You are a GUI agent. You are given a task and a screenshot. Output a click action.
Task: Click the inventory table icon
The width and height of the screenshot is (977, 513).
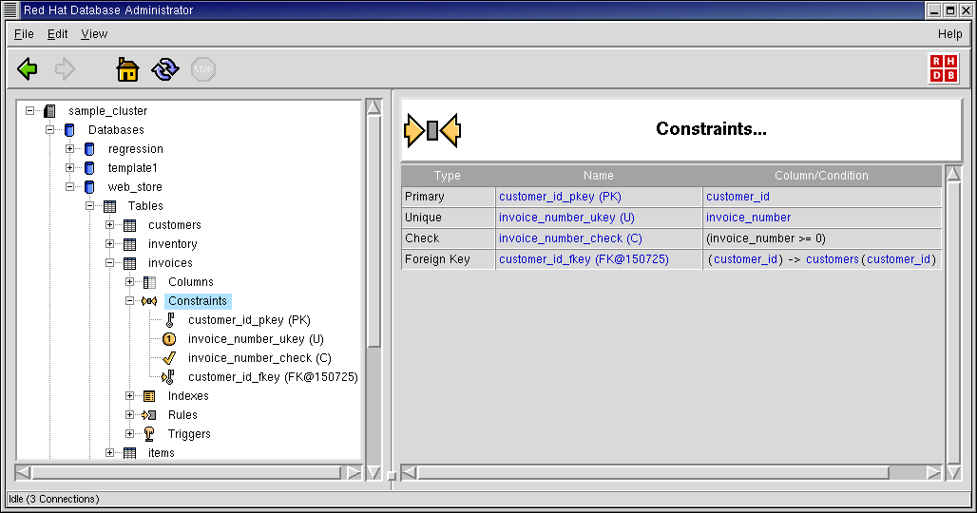(129, 244)
